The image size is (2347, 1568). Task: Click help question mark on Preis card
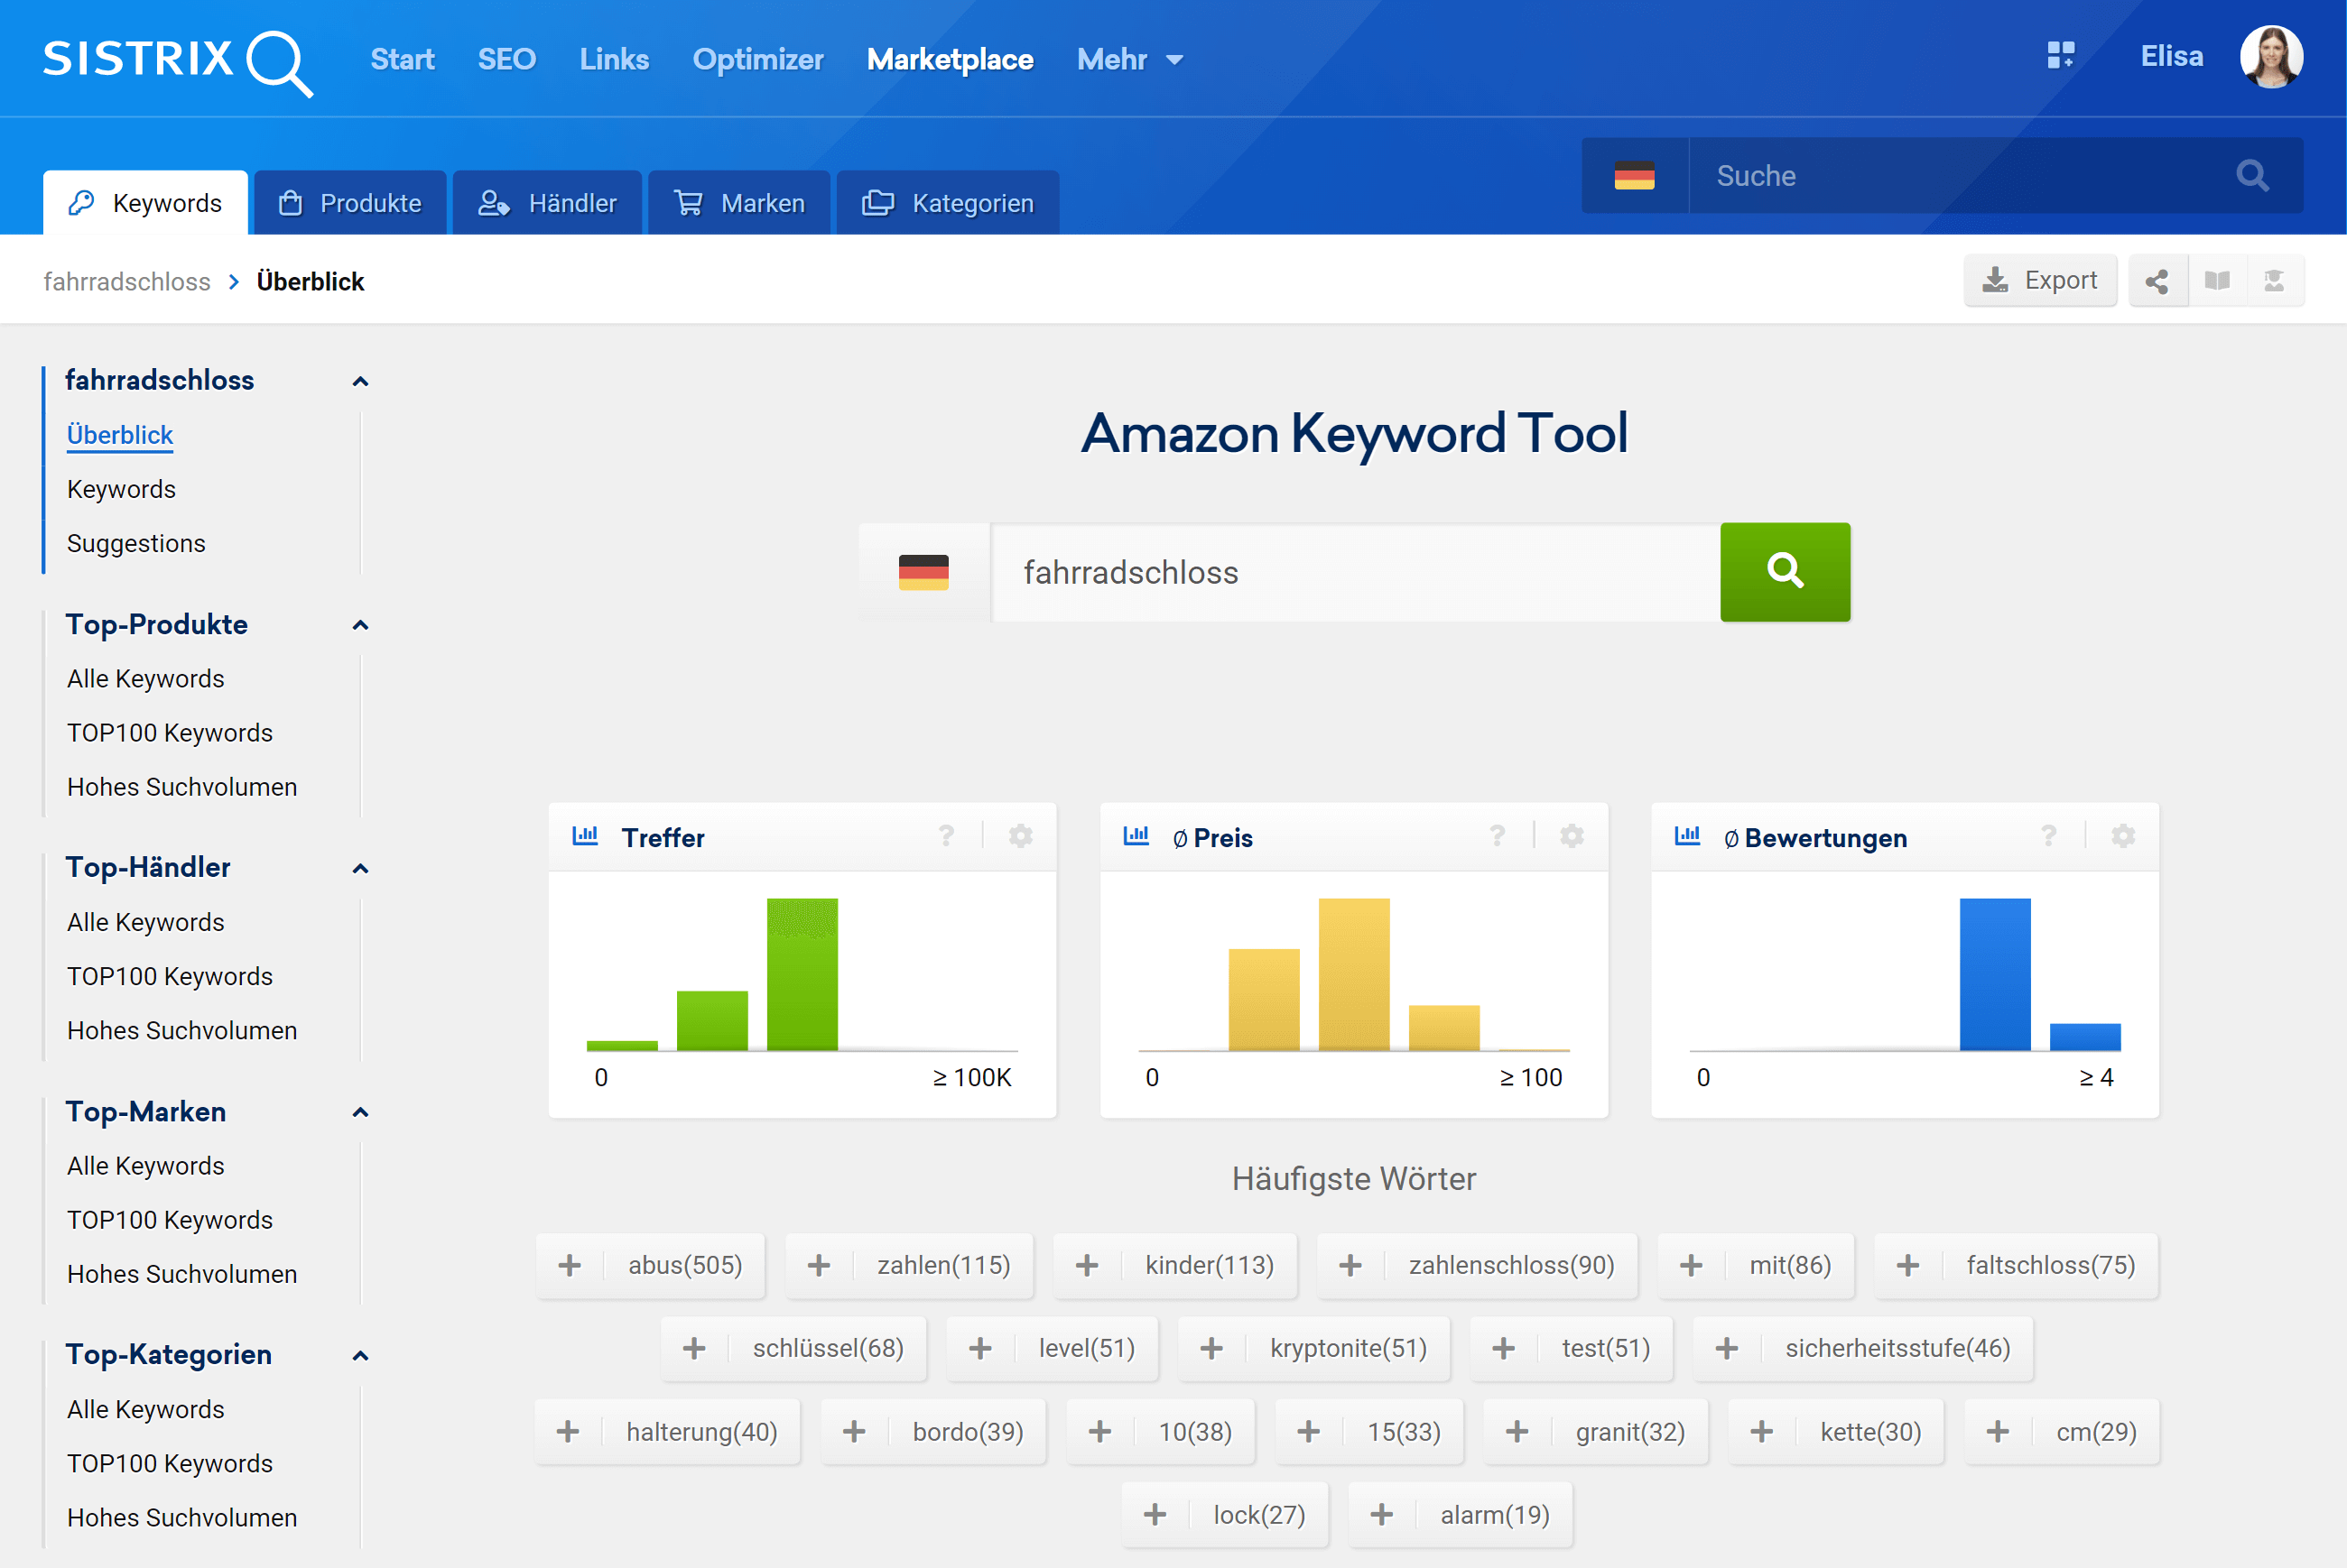pos(1497,836)
